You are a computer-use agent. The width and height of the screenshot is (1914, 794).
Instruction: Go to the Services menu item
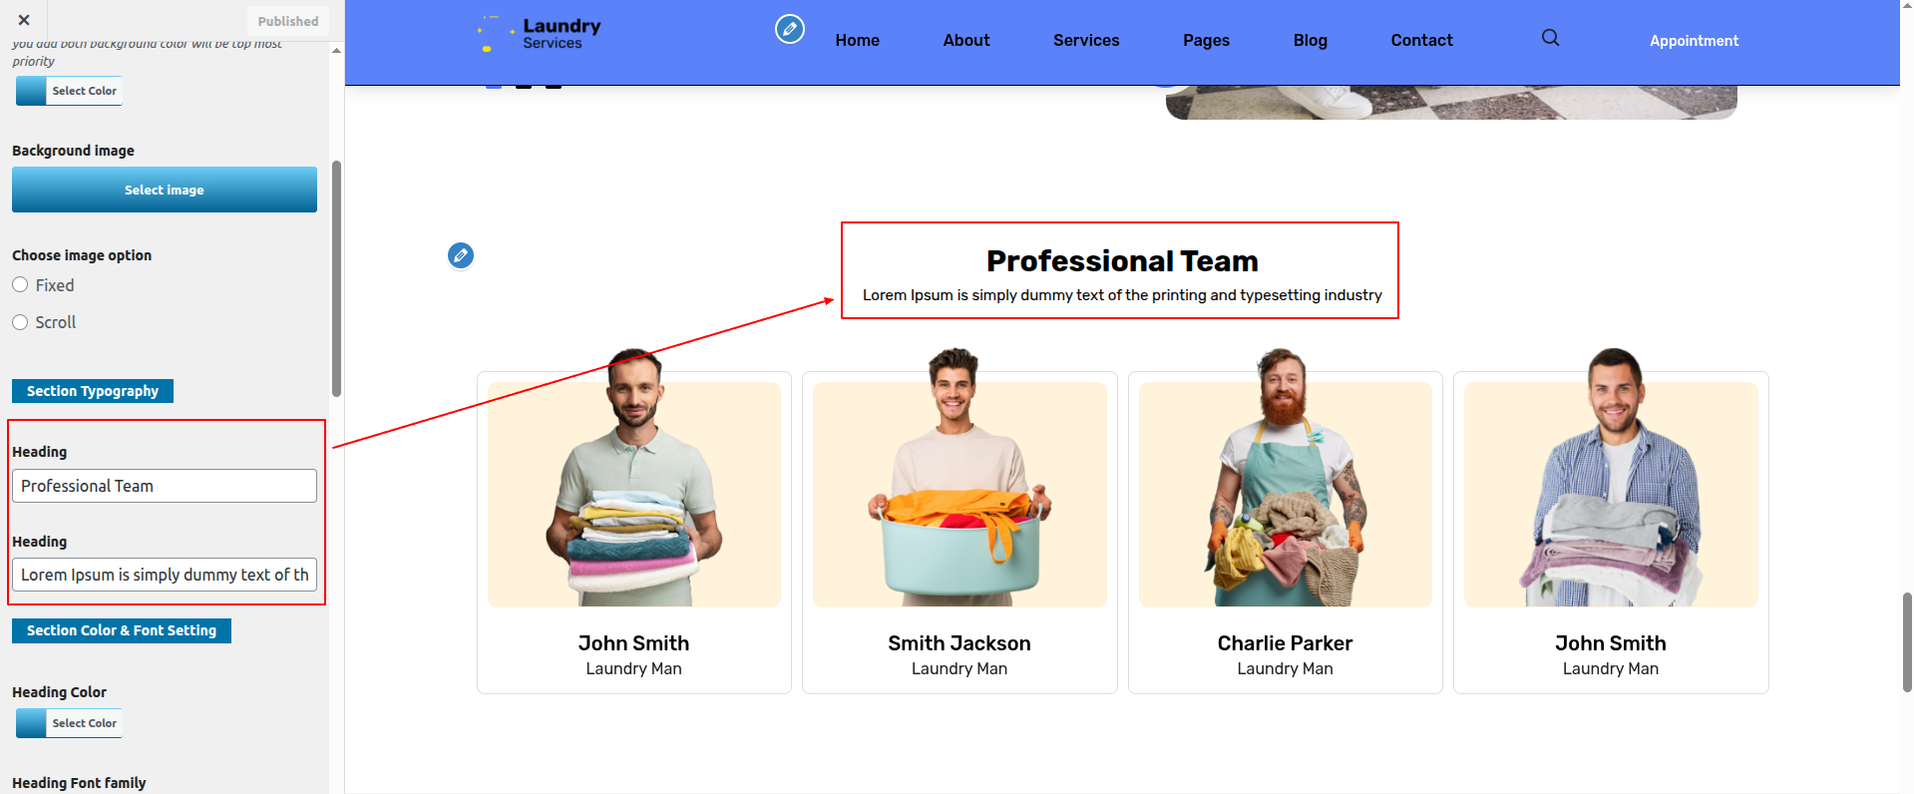pyautogui.click(x=1085, y=41)
